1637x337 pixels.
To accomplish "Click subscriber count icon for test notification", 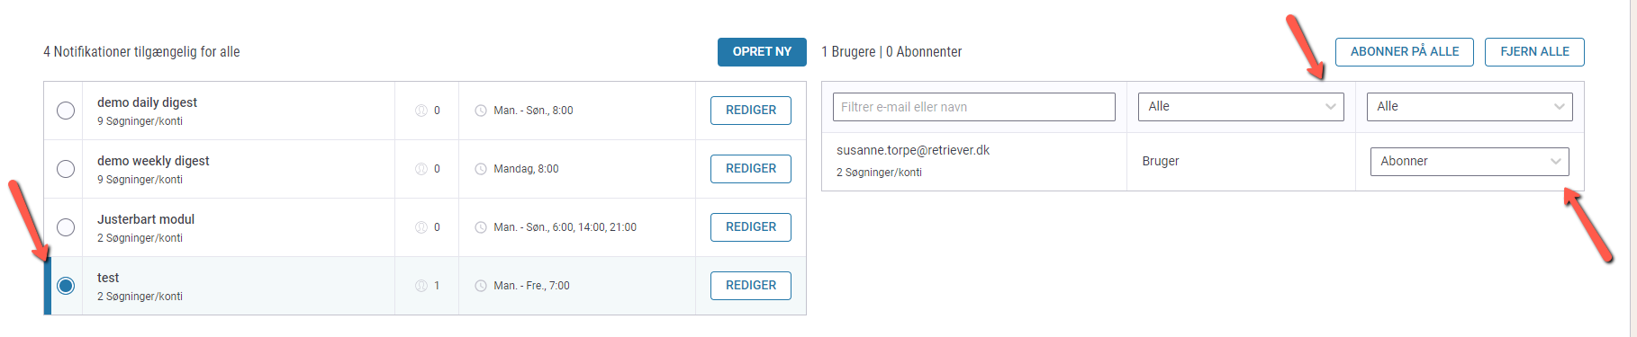I will coord(421,286).
